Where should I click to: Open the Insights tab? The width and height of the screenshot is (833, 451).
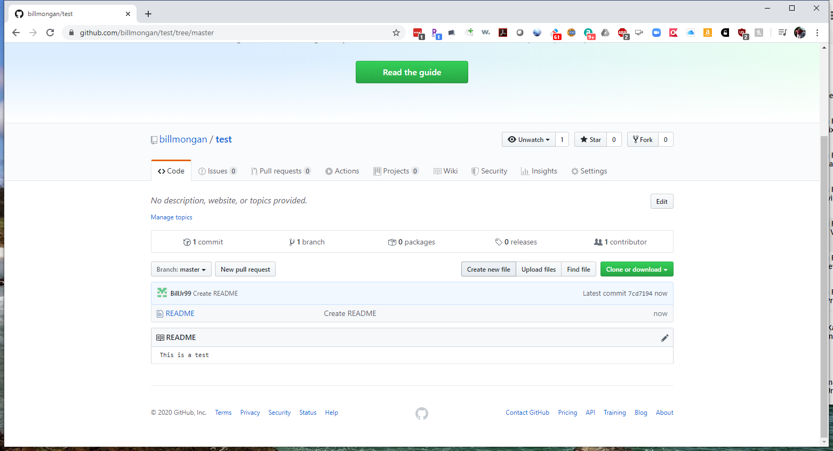[539, 171]
